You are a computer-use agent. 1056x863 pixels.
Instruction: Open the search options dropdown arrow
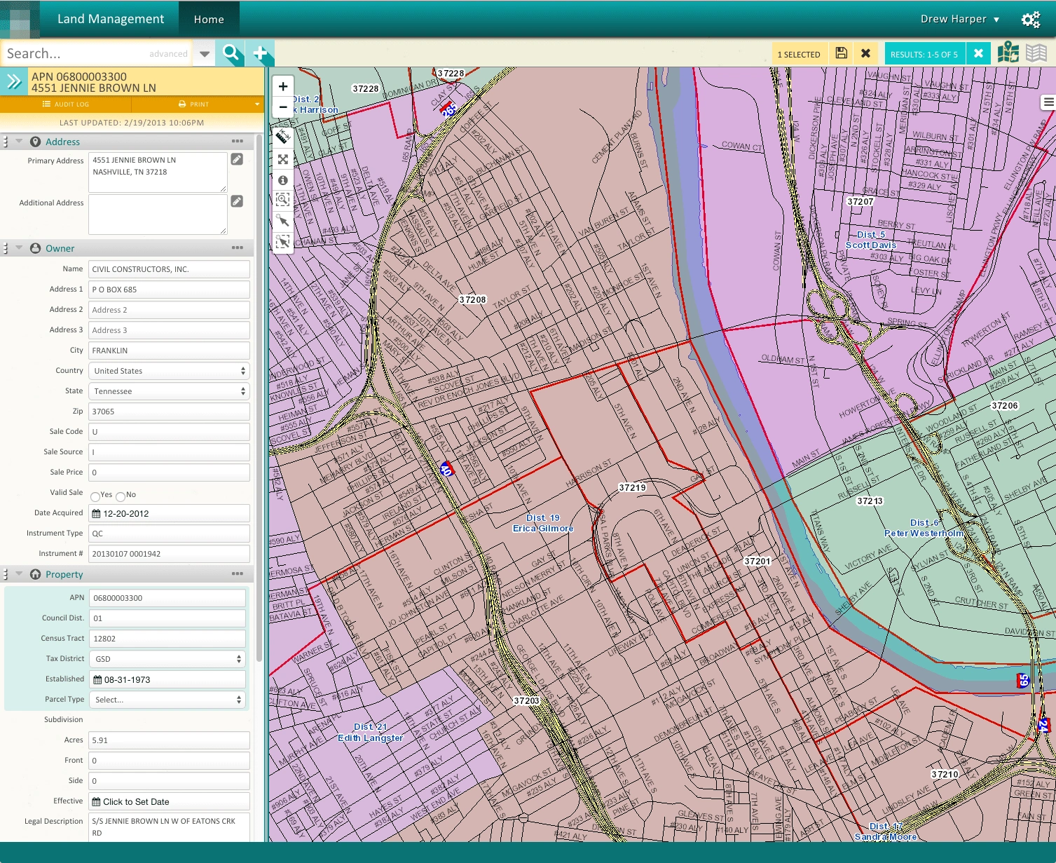coord(205,54)
